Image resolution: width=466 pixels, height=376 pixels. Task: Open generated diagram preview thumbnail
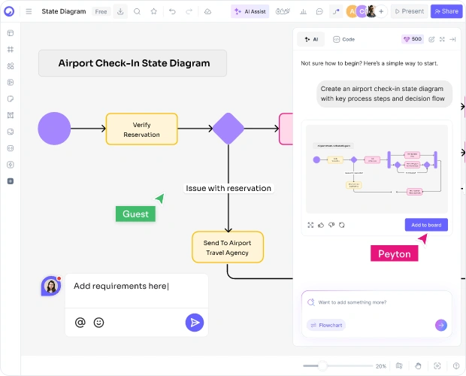point(377,169)
